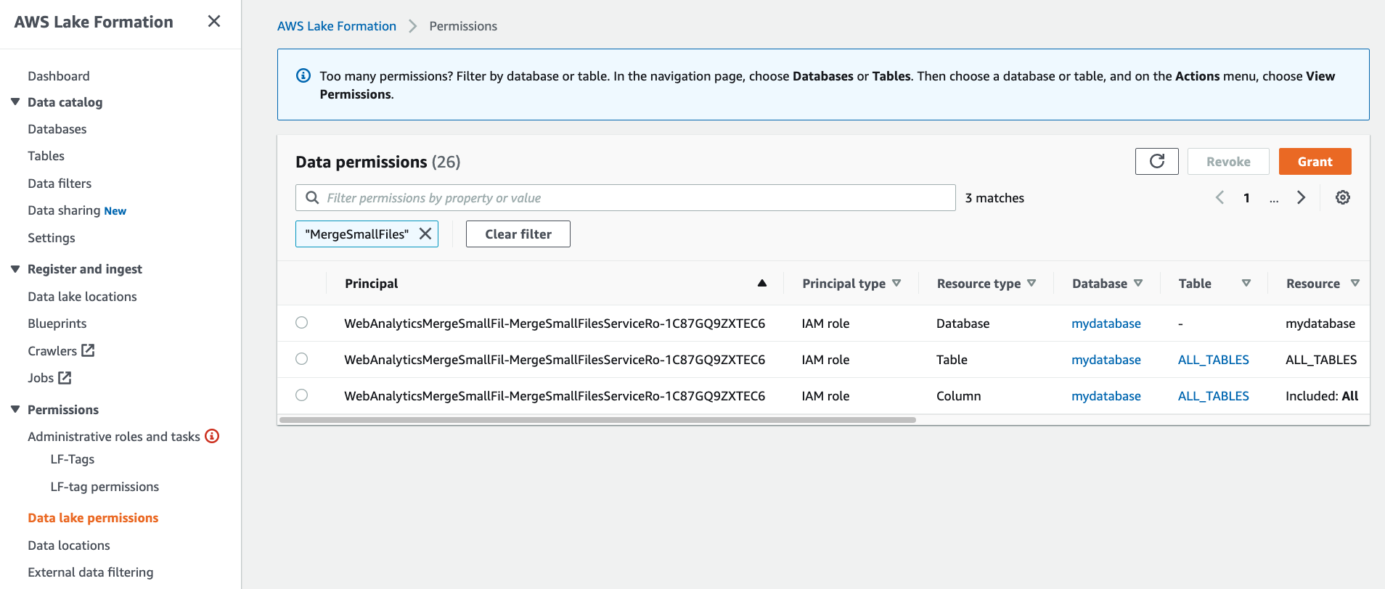Viewport: 1385px width, 589px height.
Task: Click page number 1
Action: click(1246, 197)
